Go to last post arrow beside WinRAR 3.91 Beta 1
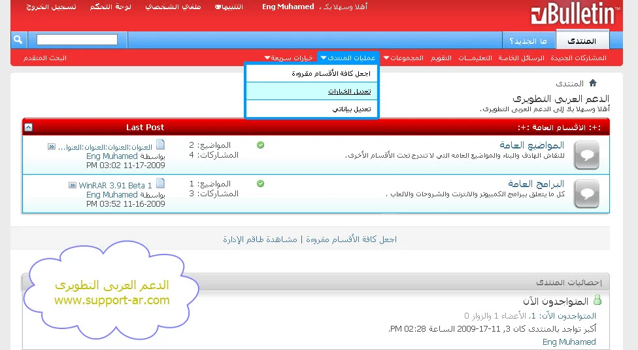 pos(73,185)
